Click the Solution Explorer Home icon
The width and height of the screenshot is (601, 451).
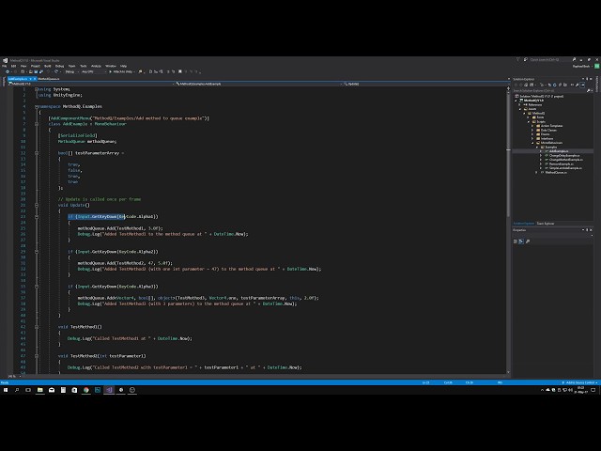click(526, 85)
